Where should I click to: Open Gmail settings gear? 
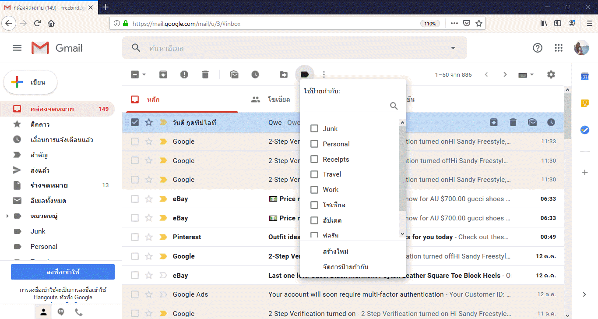(x=551, y=74)
